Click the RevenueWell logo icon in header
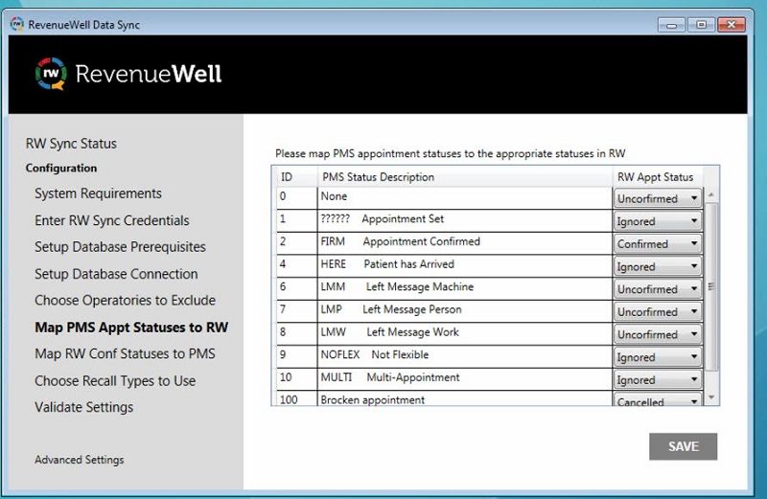 (50, 74)
